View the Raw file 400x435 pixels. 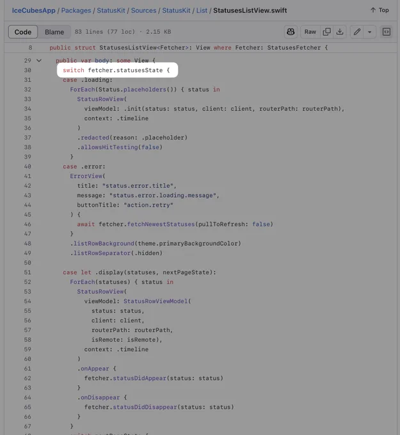pos(310,32)
